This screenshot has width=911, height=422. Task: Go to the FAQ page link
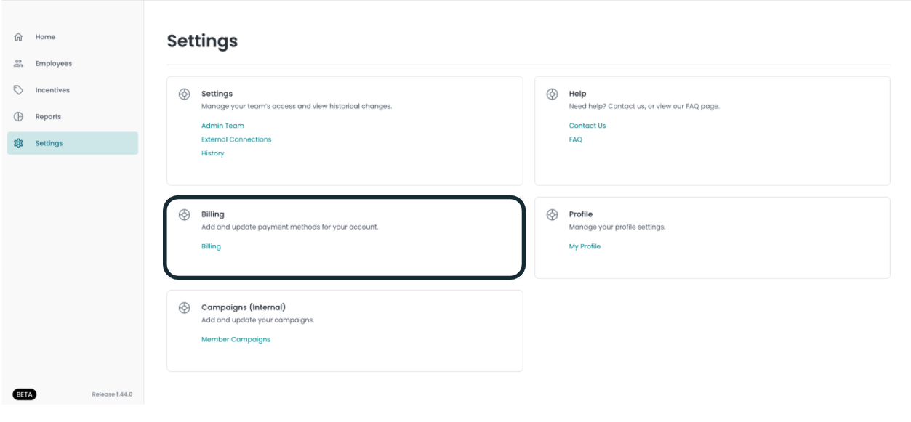576,139
